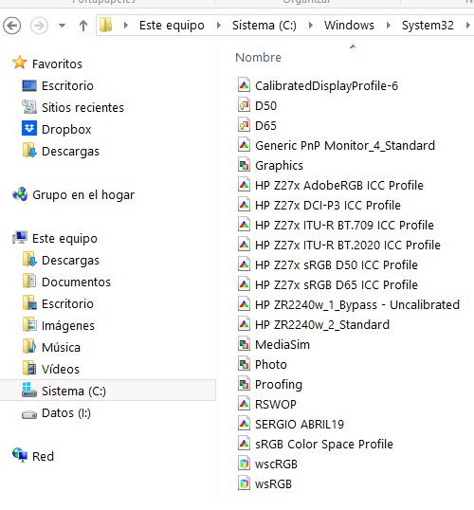The width and height of the screenshot is (474, 510).
Task: Open the Imágenes folder
Action: point(68,325)
